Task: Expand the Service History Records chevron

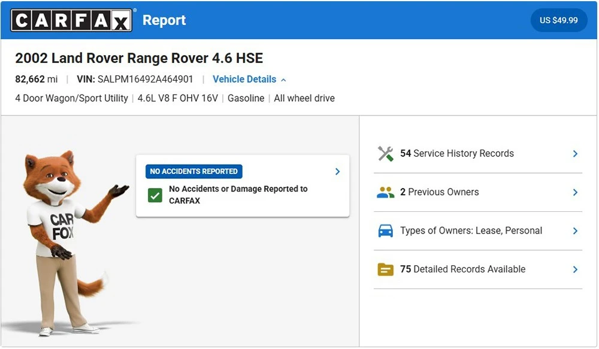Action: pos(575,154)
